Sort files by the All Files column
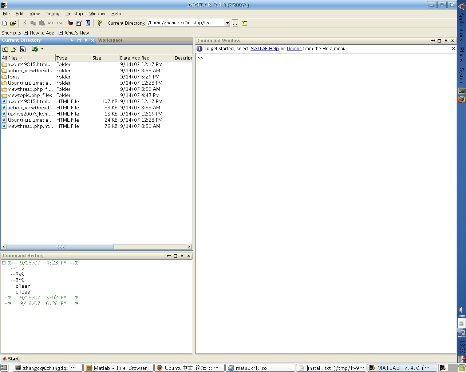Image resolution: width=466 pixels, height=372 pixels. point(28,58)
